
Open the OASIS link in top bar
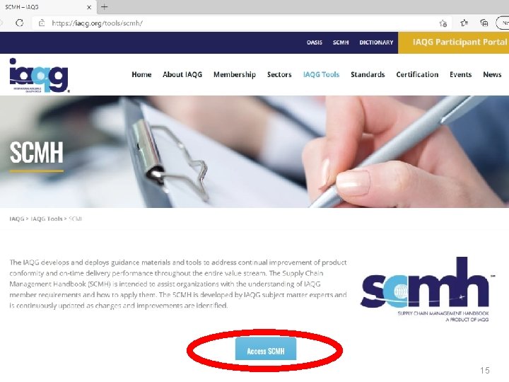(x=314, y=42)
